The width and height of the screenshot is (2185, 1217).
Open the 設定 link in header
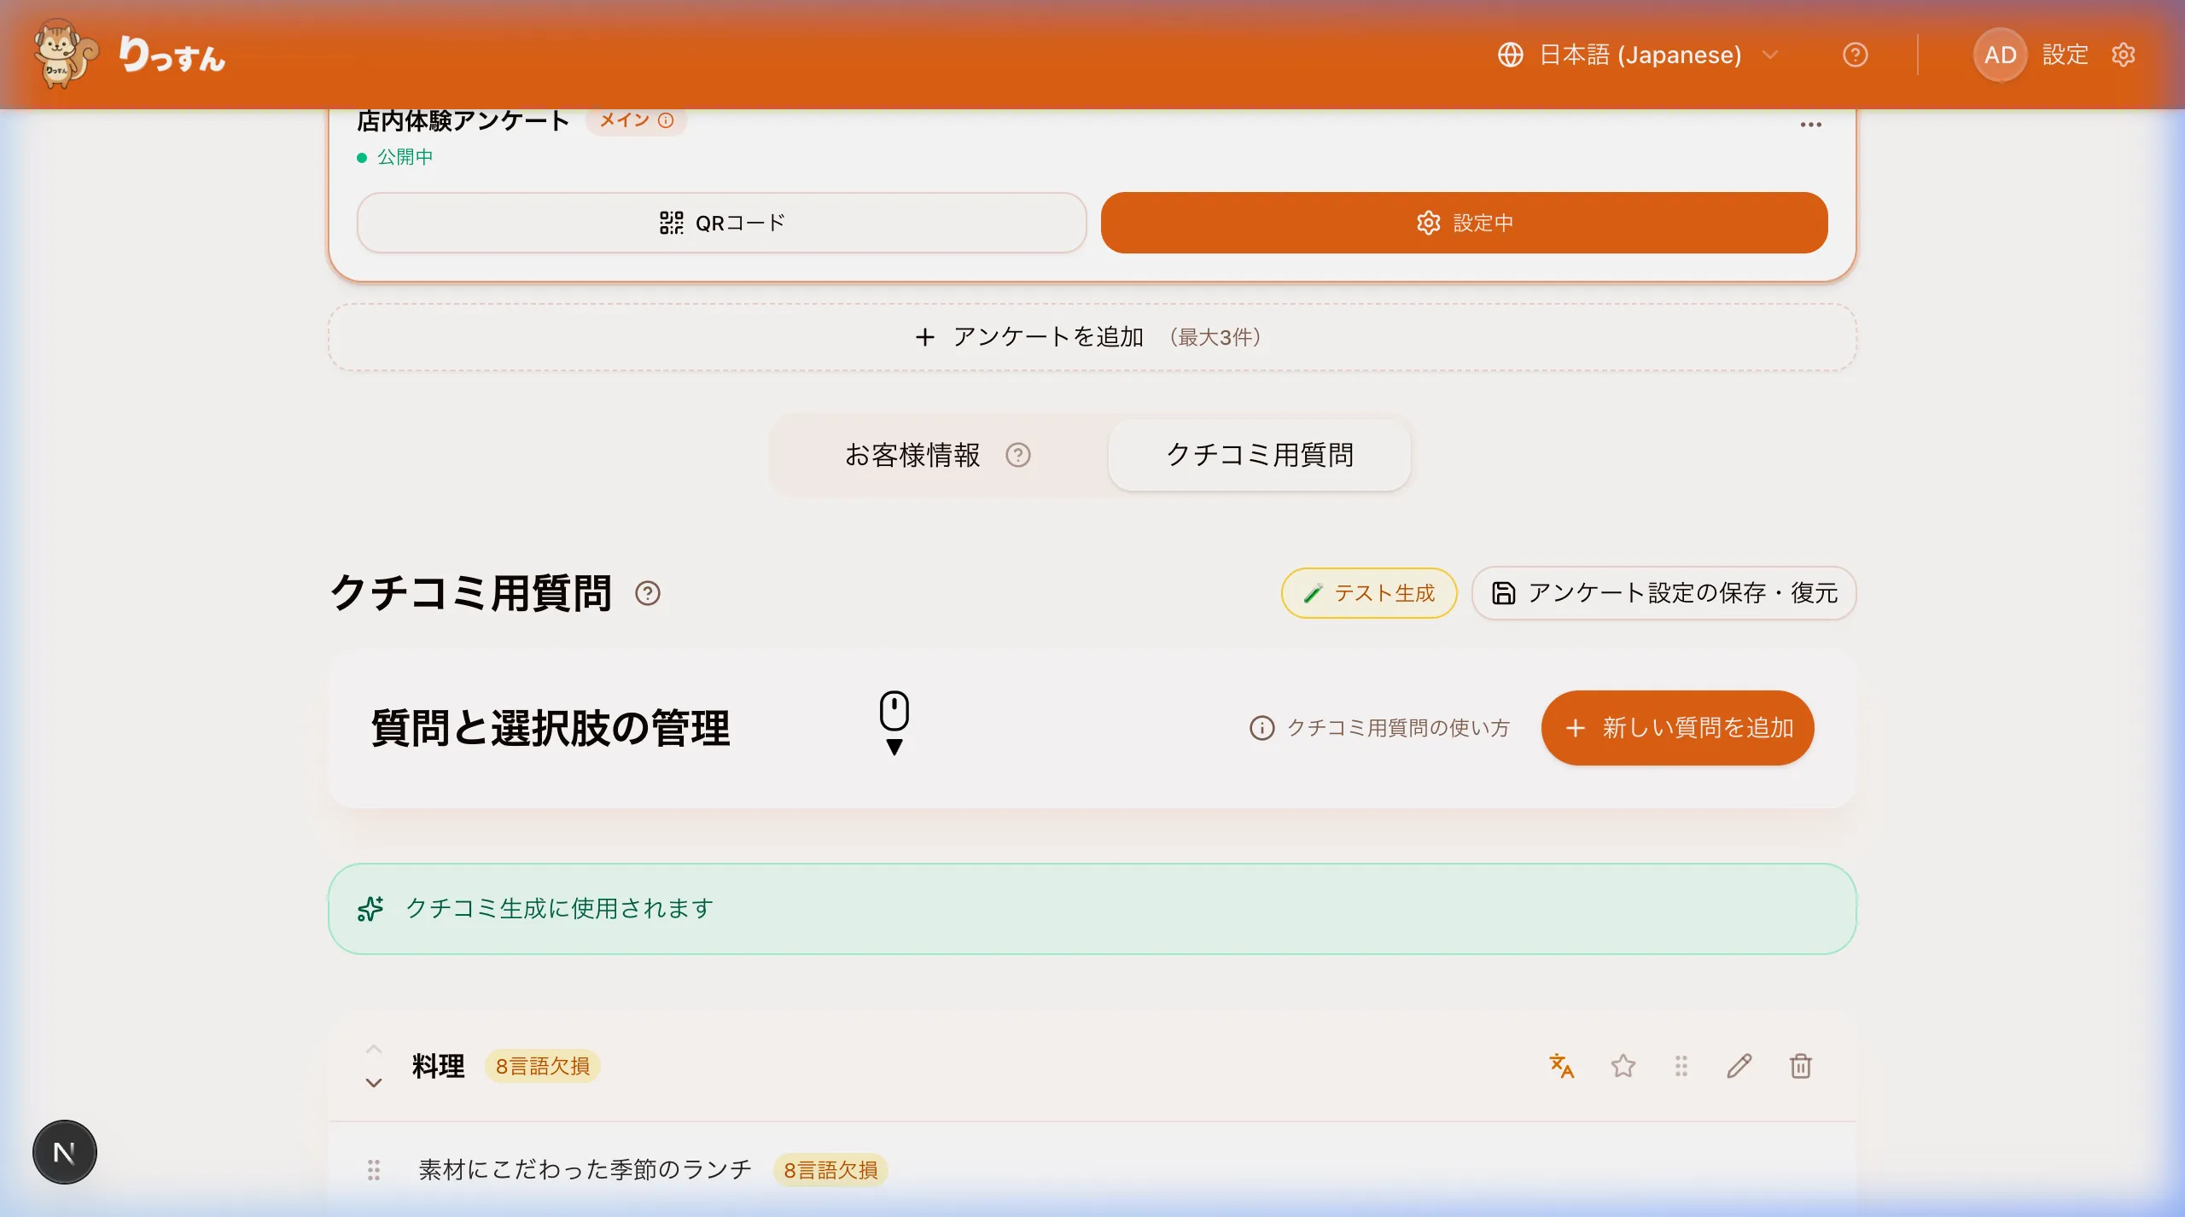2065,55
